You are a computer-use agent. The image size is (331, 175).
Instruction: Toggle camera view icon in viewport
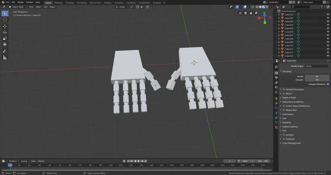[x=246, y=13]
